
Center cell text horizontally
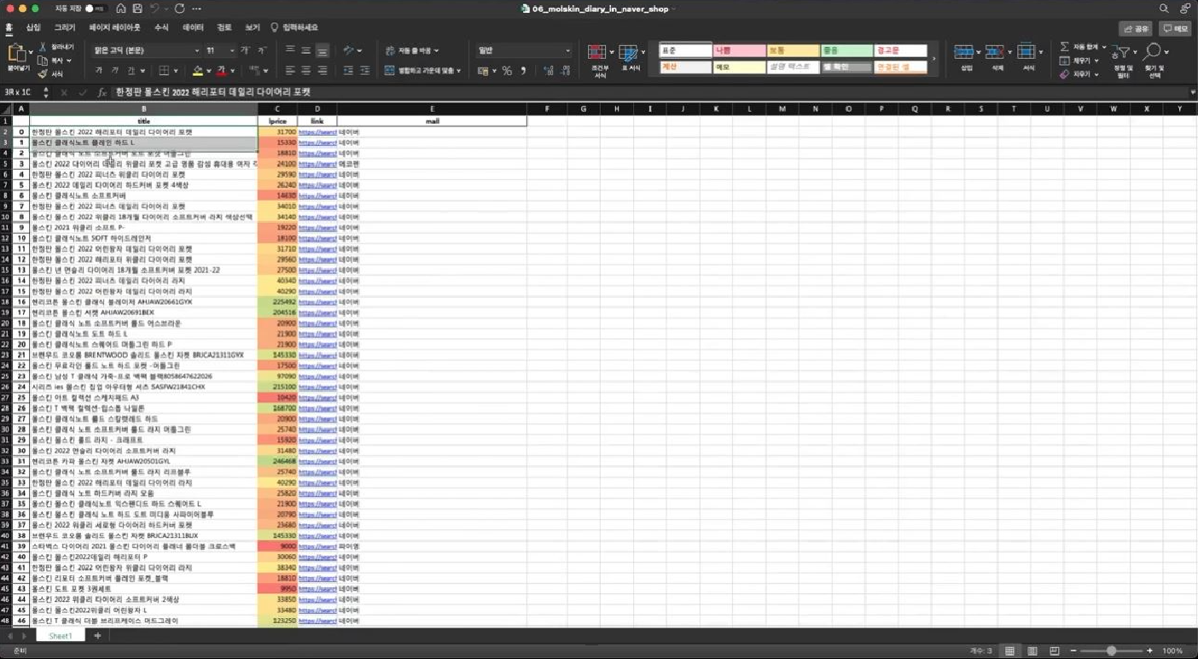click(305, 71)
